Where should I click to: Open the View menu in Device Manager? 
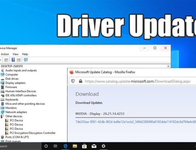[15, 54]
